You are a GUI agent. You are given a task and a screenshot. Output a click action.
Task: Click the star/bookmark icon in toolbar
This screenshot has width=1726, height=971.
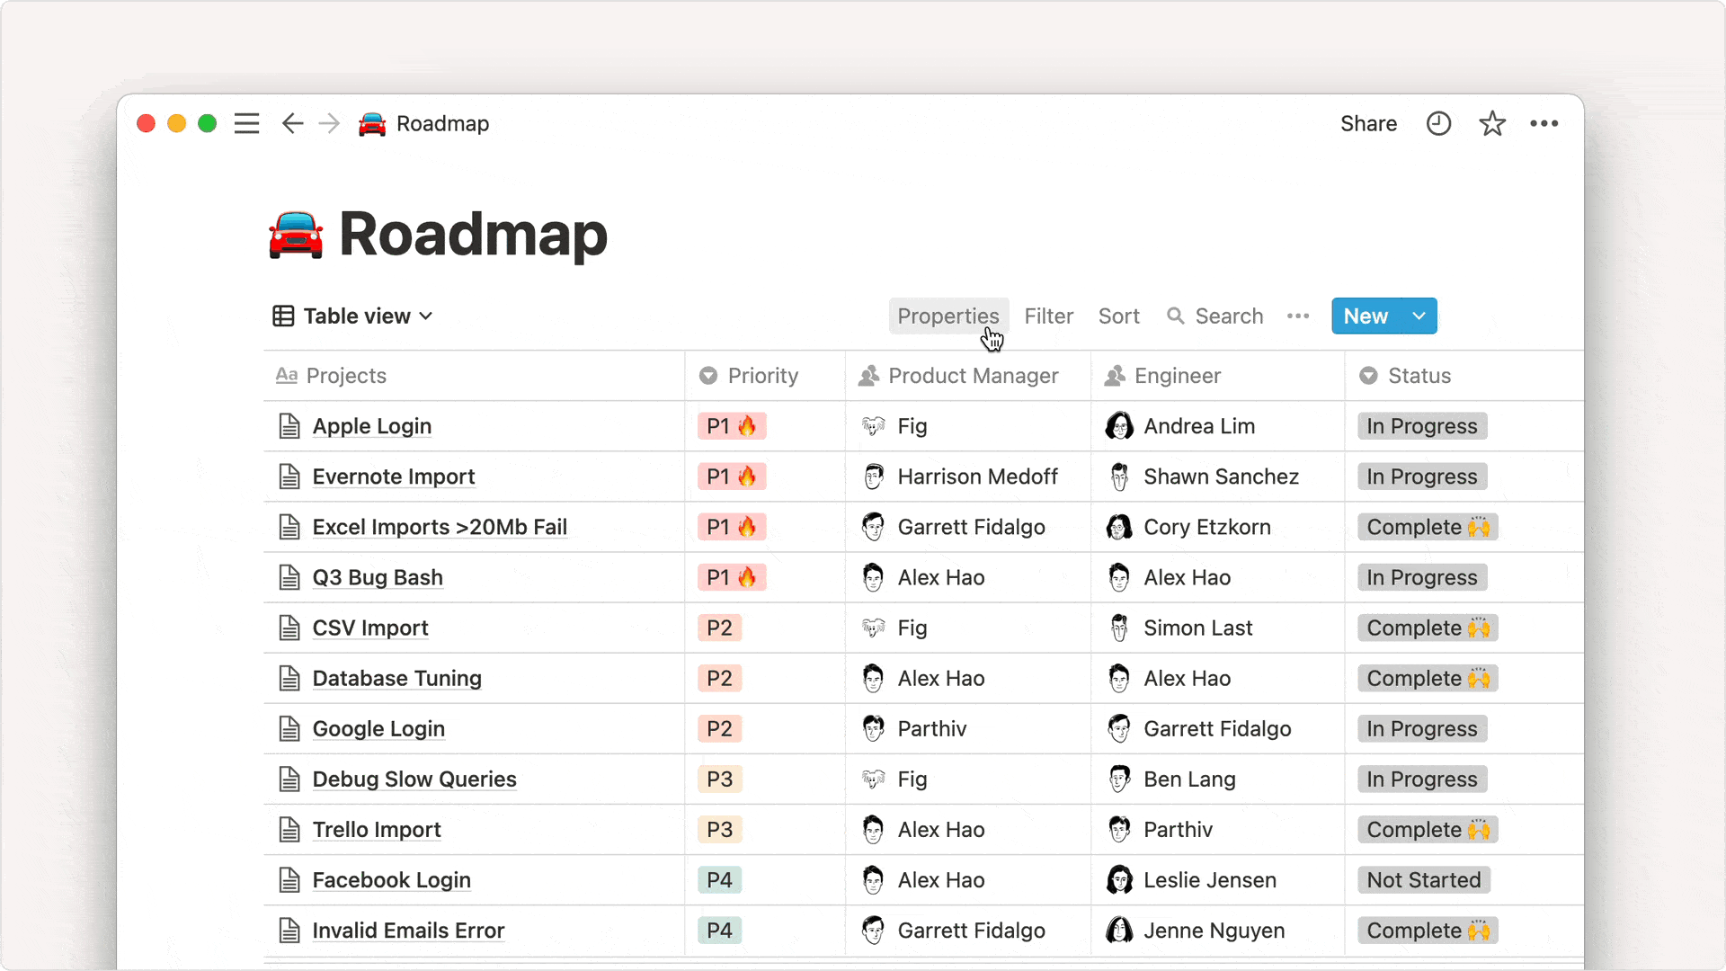(1491, 123)
